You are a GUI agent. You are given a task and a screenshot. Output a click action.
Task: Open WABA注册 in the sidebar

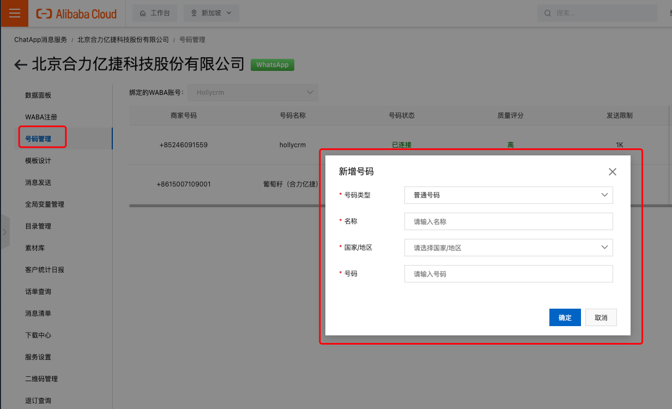[x=41, y=117]
